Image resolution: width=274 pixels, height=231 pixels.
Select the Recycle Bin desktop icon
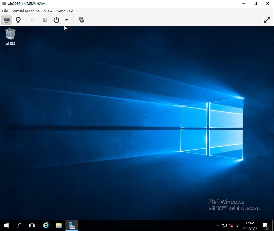coord(10,37)
